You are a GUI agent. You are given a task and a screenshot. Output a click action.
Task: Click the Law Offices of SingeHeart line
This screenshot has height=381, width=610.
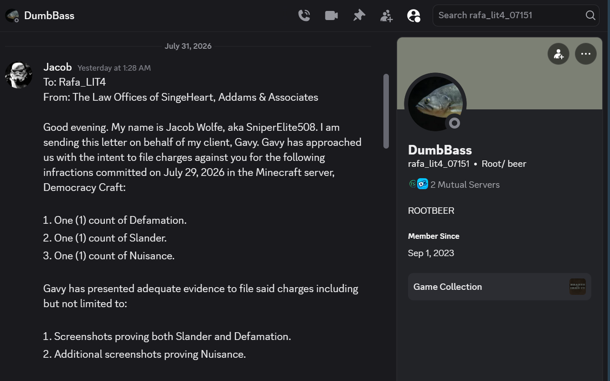pos(181,97)
